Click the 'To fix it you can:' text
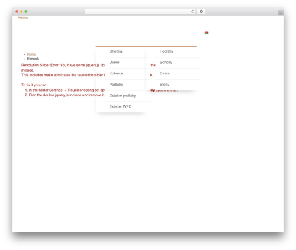Viewport: 296px width, 250px height. click(34, 85)
